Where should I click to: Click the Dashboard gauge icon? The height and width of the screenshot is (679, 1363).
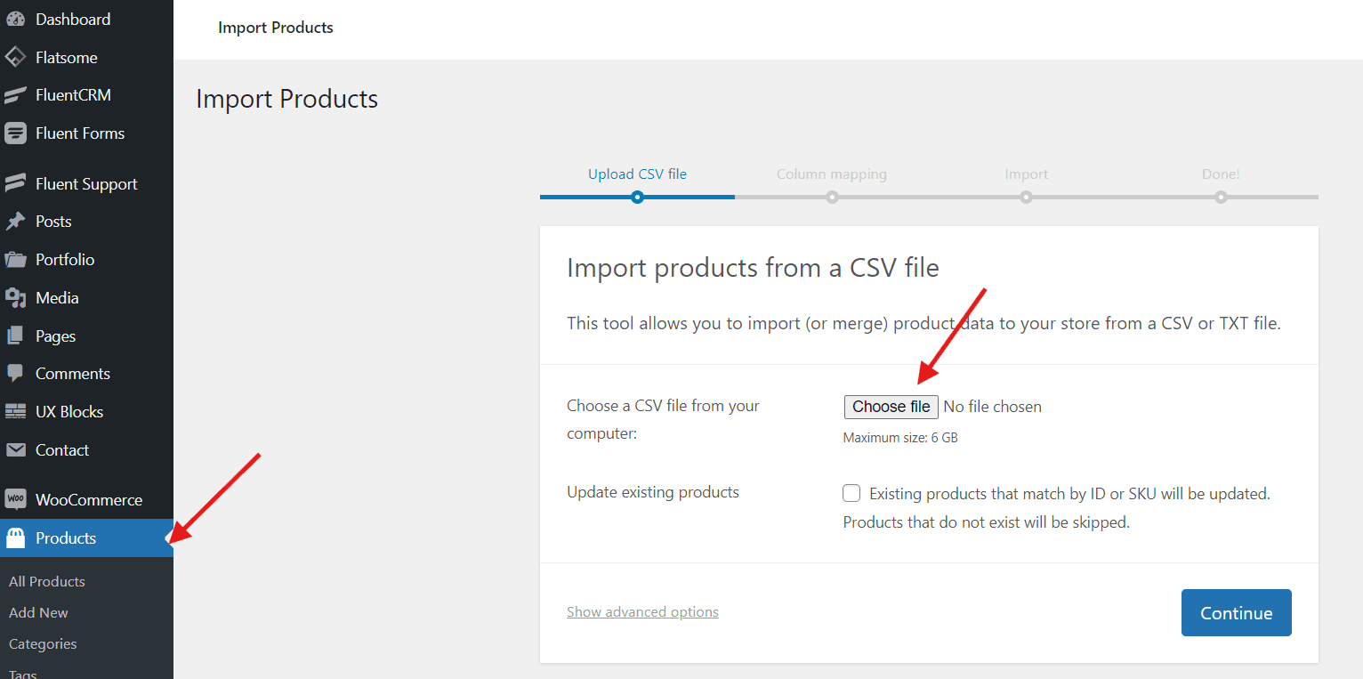(15, 20)
